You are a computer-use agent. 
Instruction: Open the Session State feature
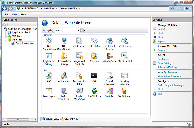(x=109, y=58)
